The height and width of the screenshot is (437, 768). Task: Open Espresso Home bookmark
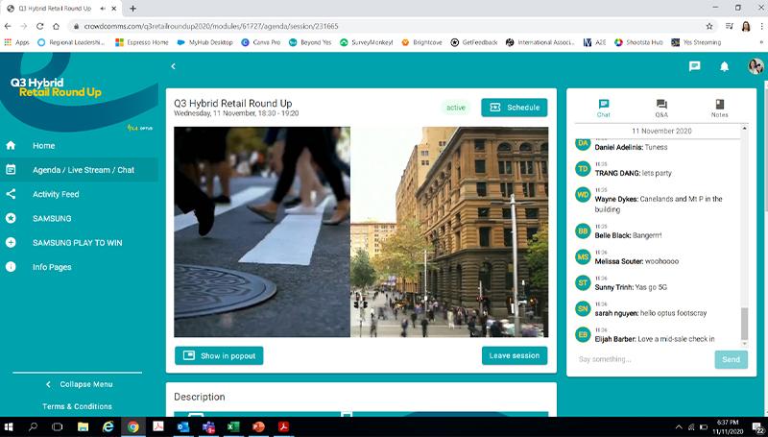142,42
